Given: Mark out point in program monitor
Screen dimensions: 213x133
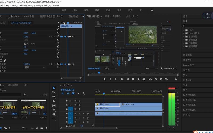Looking at the screenshot, I should [x=115, y=79].
